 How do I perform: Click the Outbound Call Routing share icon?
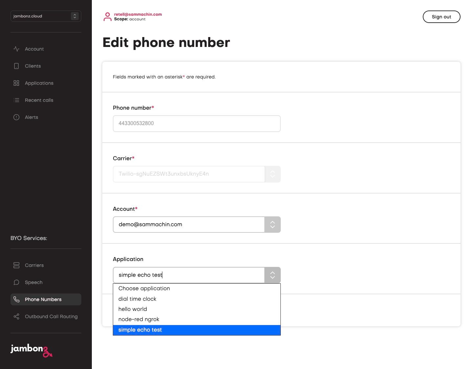(16, 316)
